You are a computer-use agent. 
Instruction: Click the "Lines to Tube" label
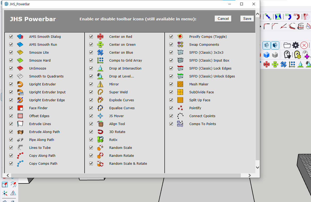click(40, 148)
